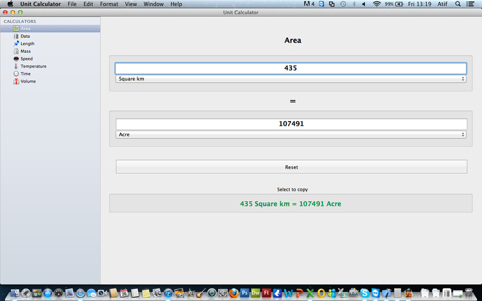482x301 pixels.
Task: Launch TeamViewer from the dock
Action: pyautogui.click(x=375, y=293)
